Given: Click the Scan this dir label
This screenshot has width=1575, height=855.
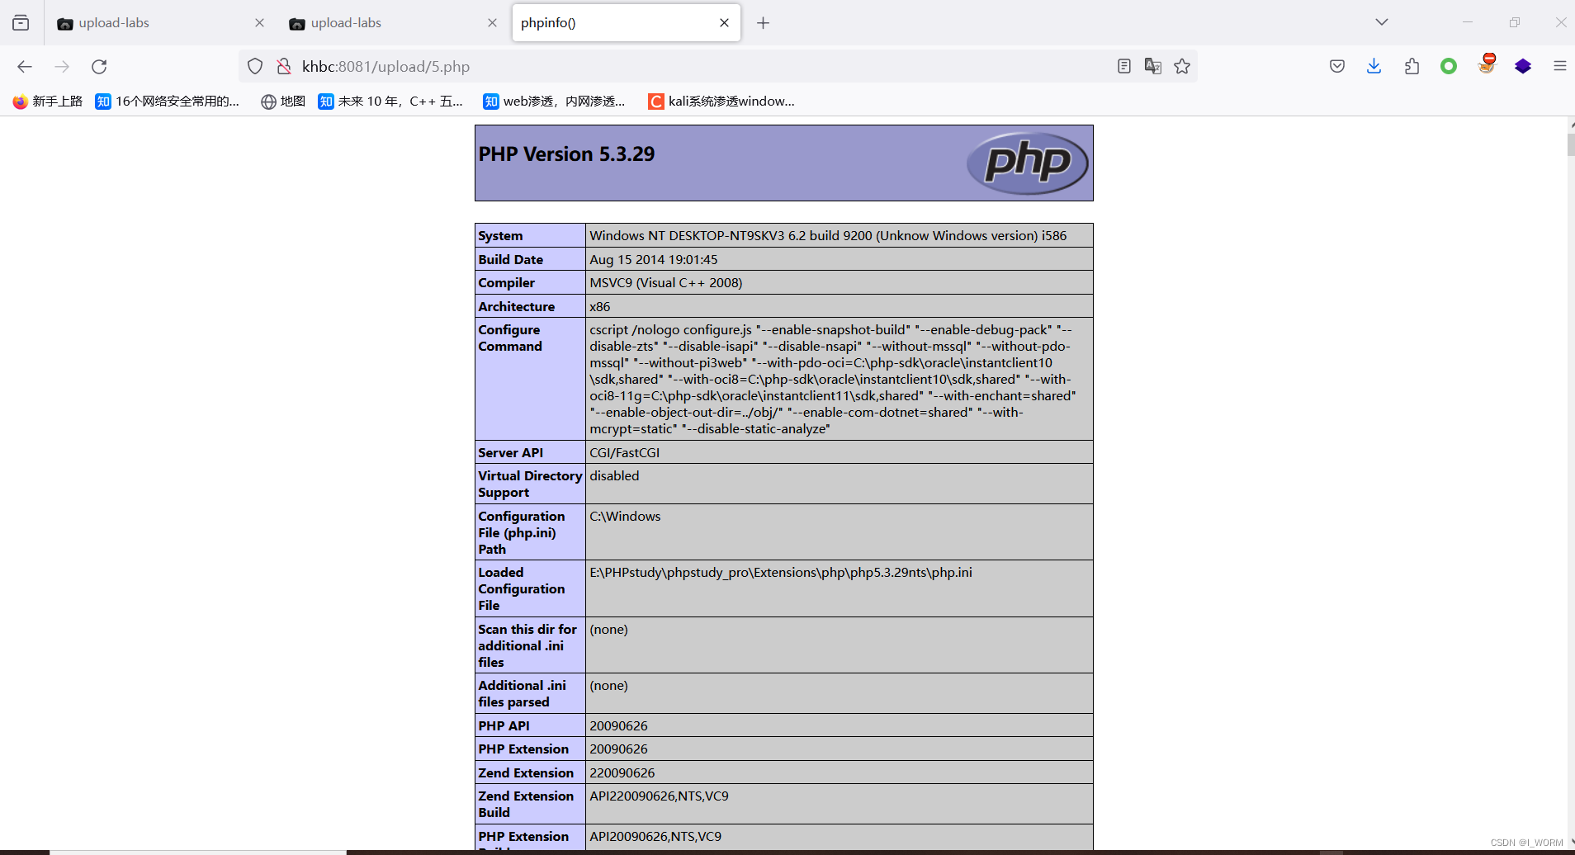Looking at the screenshot, I should point(527,646).
